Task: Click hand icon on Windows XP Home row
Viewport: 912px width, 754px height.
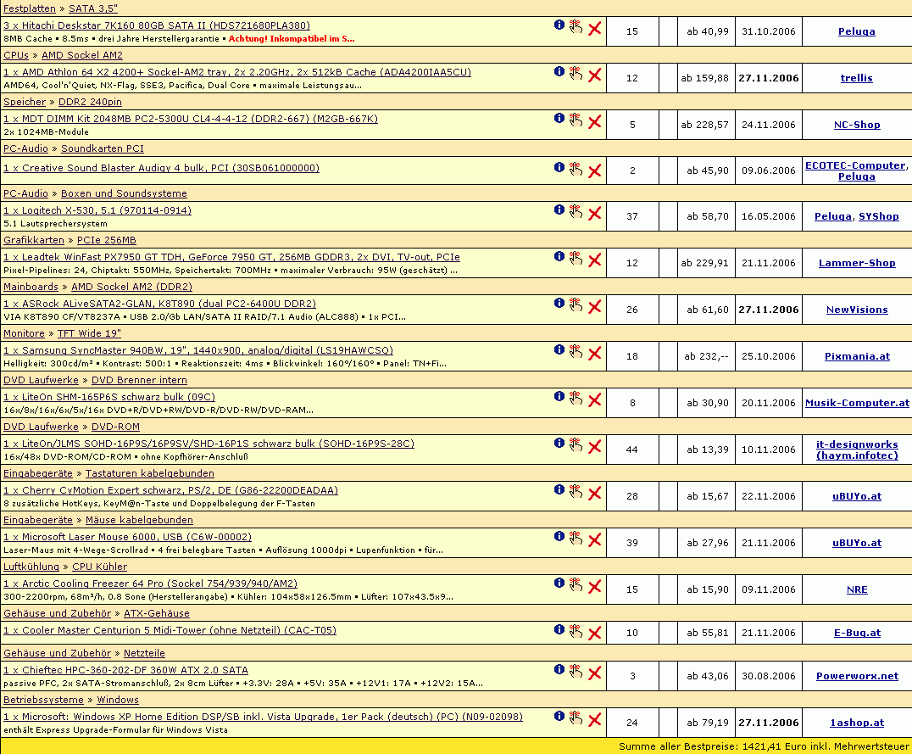Action: 576,718
